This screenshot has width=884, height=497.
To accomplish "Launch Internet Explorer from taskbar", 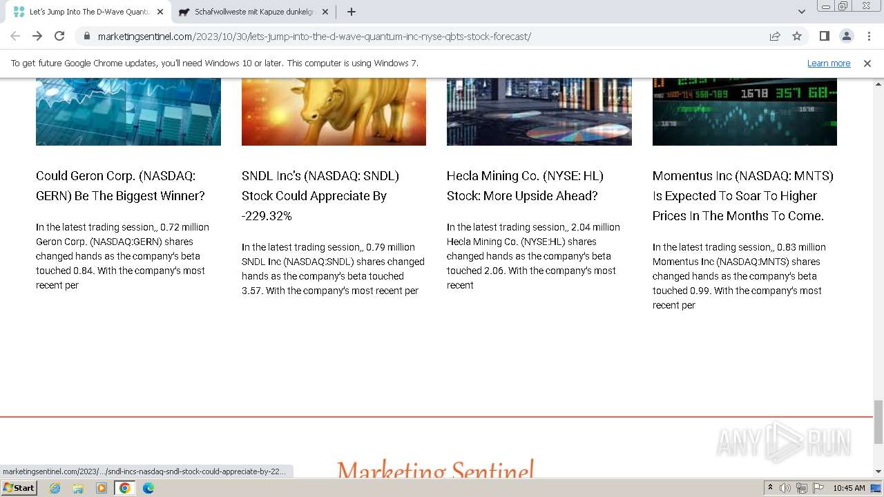I will pyautogui.click(x=55, y=488).
